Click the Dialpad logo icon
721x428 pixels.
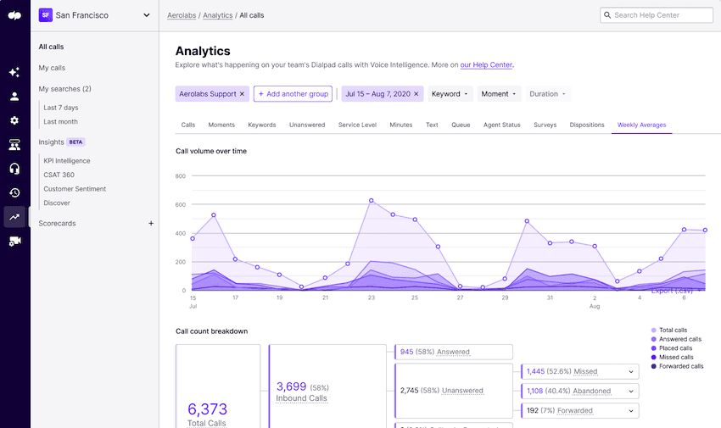click(x=14, y=14)
